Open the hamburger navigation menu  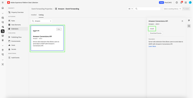(x=3, y=3)
